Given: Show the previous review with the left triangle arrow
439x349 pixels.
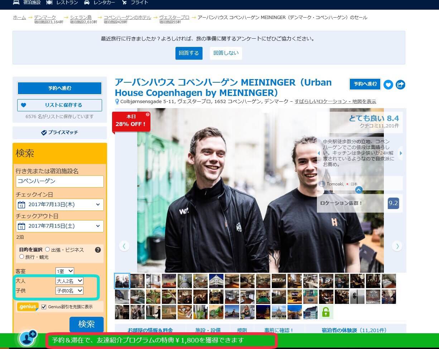Looking at the screenshot, I should (x=319, y=153).
